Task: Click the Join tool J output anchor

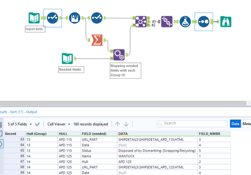Action: (148, 21)
